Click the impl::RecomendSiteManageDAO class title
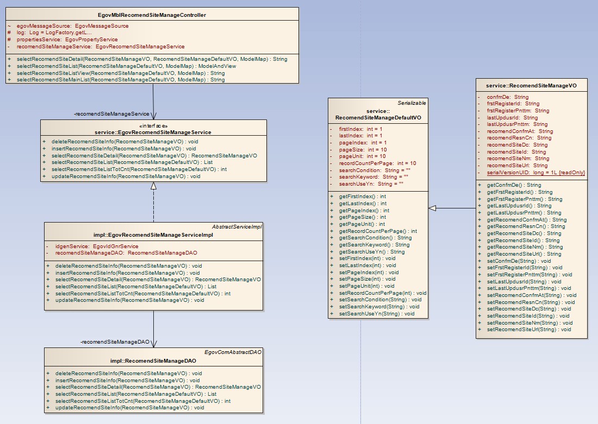 pos(153,360)
